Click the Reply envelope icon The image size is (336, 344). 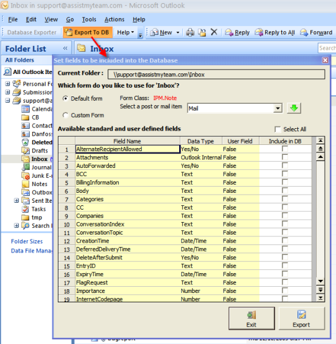[x=229, y=32]
